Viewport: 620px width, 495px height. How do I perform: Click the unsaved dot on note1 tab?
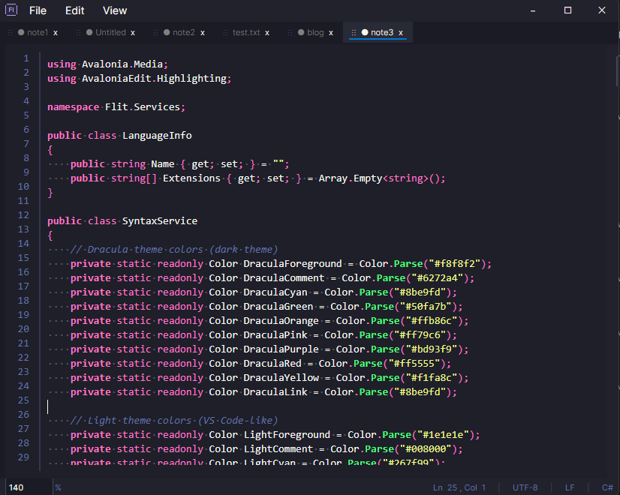21,32
